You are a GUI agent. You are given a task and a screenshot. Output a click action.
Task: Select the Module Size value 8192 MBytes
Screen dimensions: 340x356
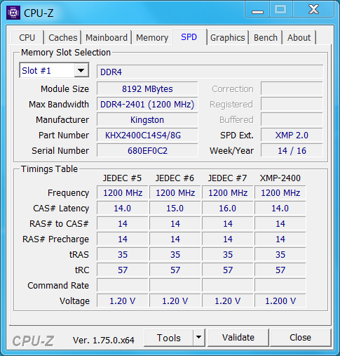(147, 89)
